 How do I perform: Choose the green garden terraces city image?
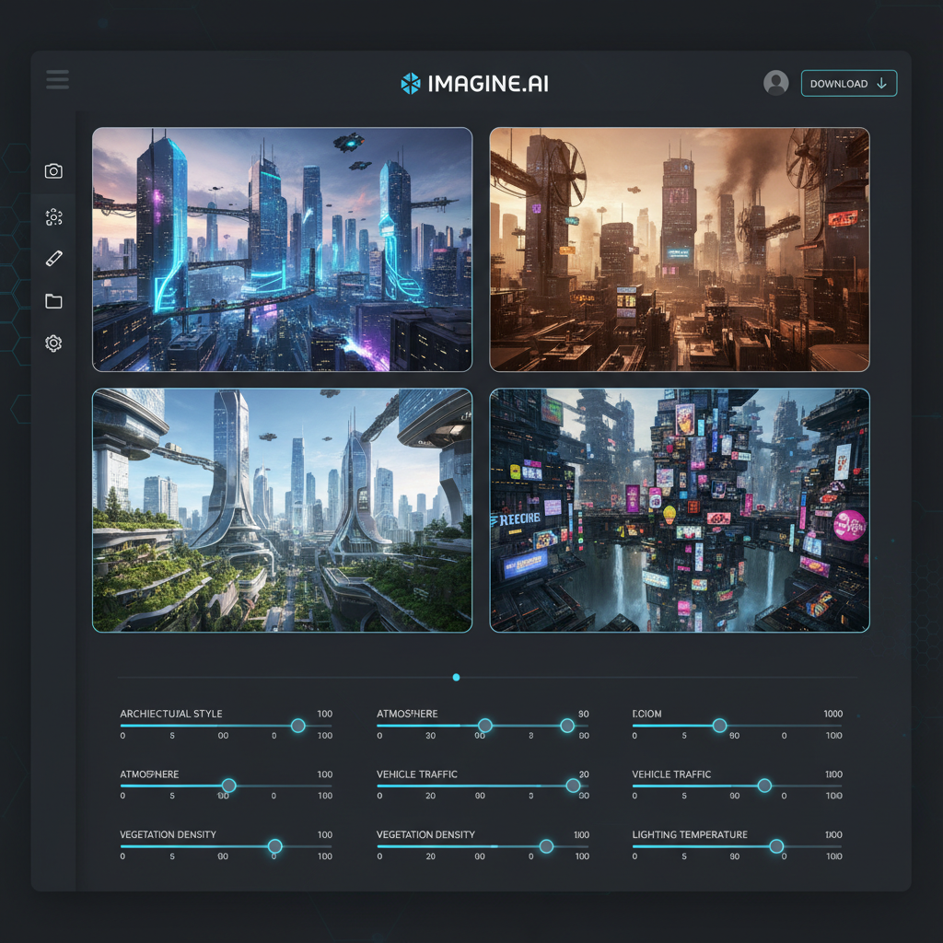(282, 510)
